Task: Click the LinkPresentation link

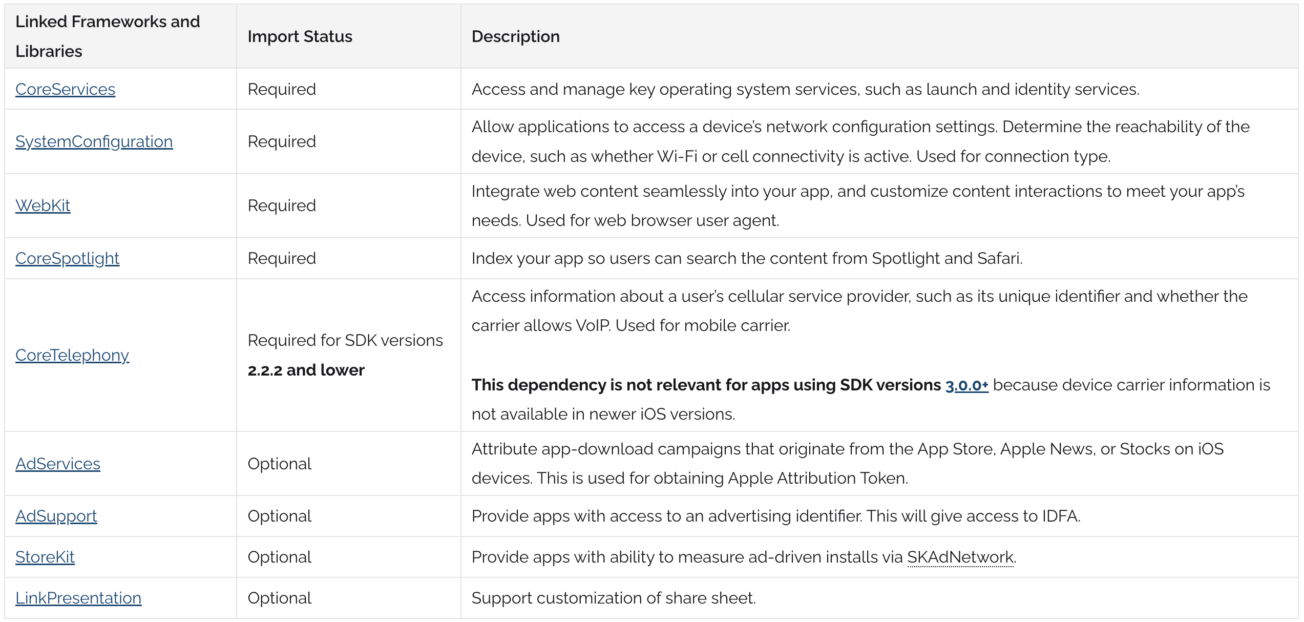Action: [78, 598]
